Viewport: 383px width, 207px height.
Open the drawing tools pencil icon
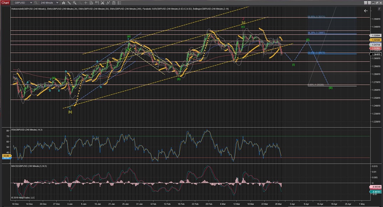(69, 3)
